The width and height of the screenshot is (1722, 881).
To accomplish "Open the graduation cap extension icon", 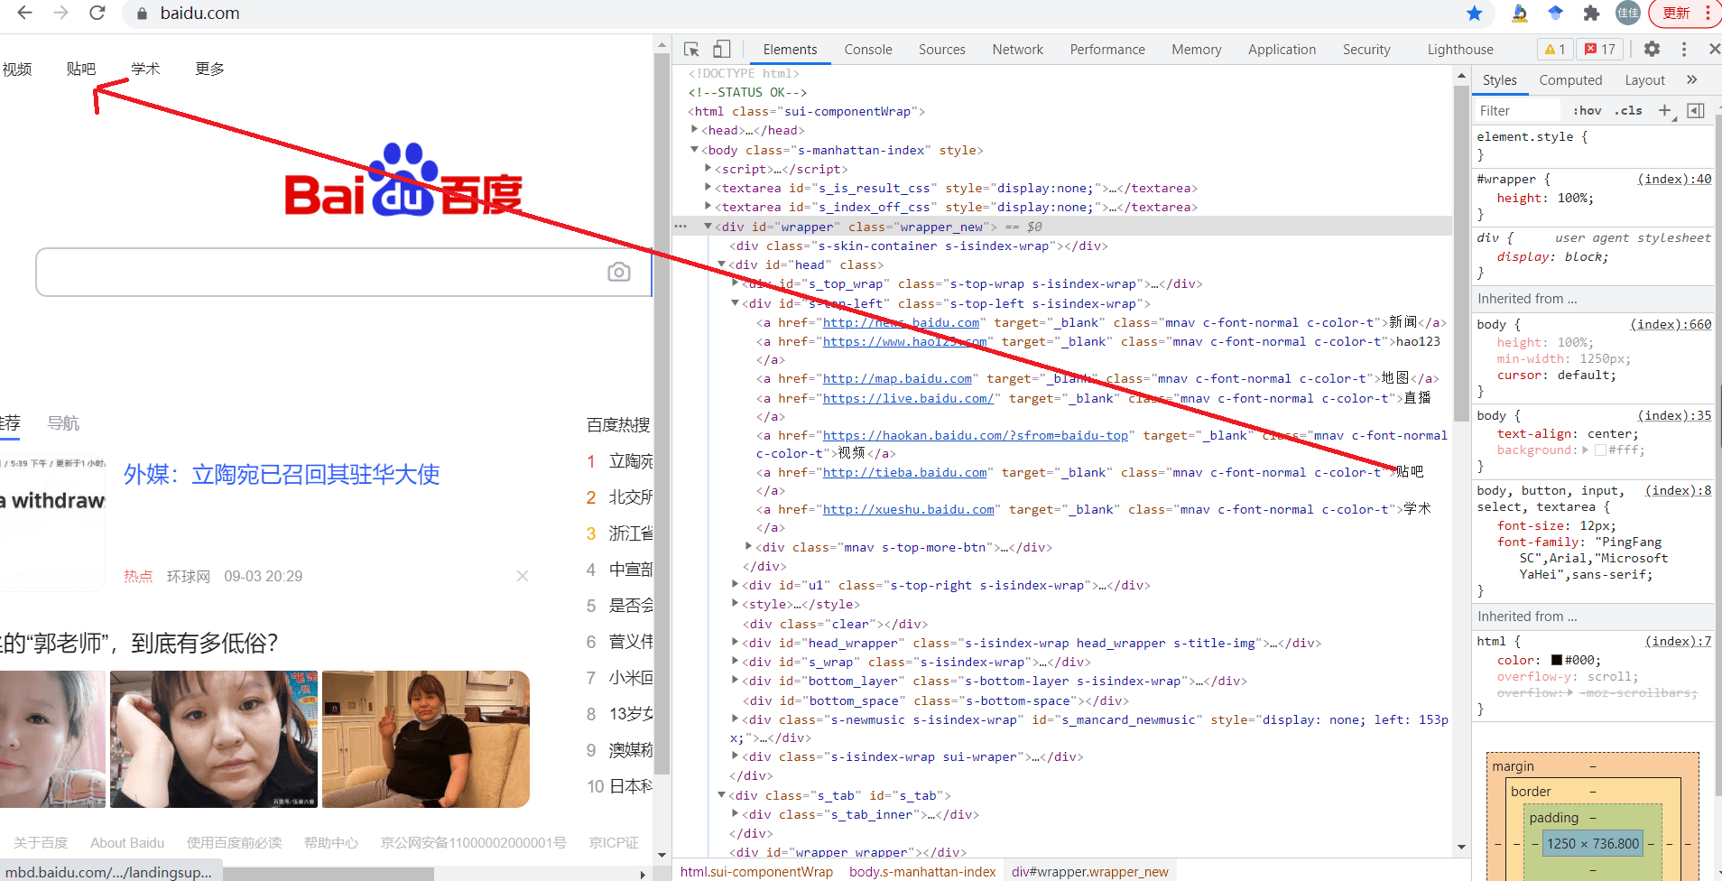I will tap(1555, 13).
